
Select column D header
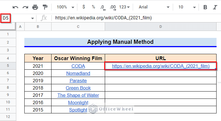click(x=161, y=27)
